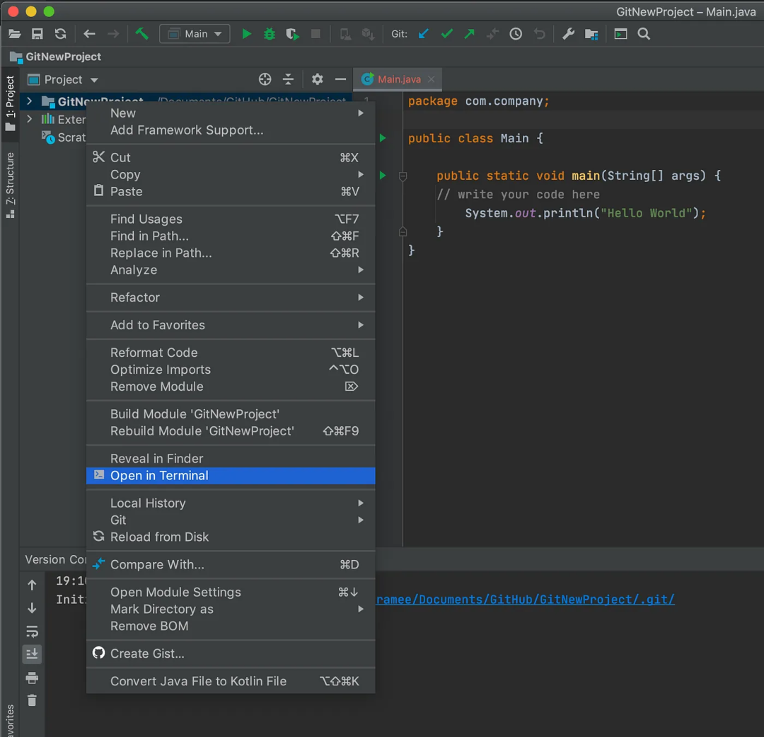Viewport: 764px width, 737px height.
Task: Open the Project Structure folder icon
Action: [x=591, y=34]
